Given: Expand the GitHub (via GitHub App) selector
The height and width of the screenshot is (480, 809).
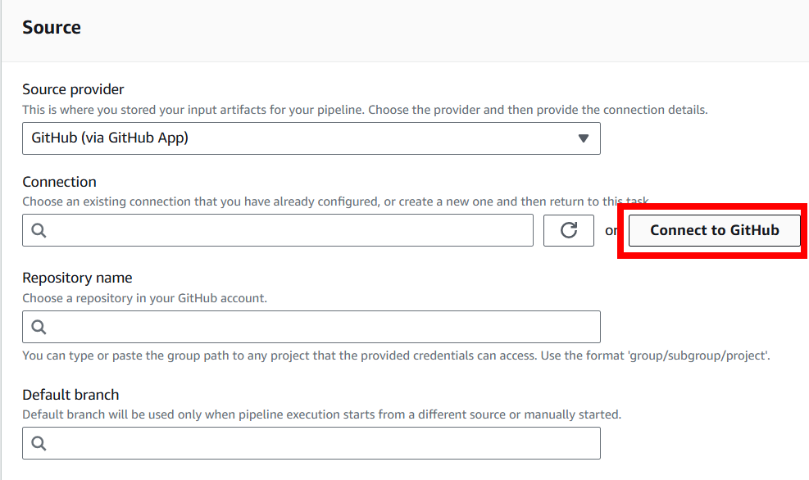Looking at the screenshot, I should pyautogui.click(x=311, y=138).
